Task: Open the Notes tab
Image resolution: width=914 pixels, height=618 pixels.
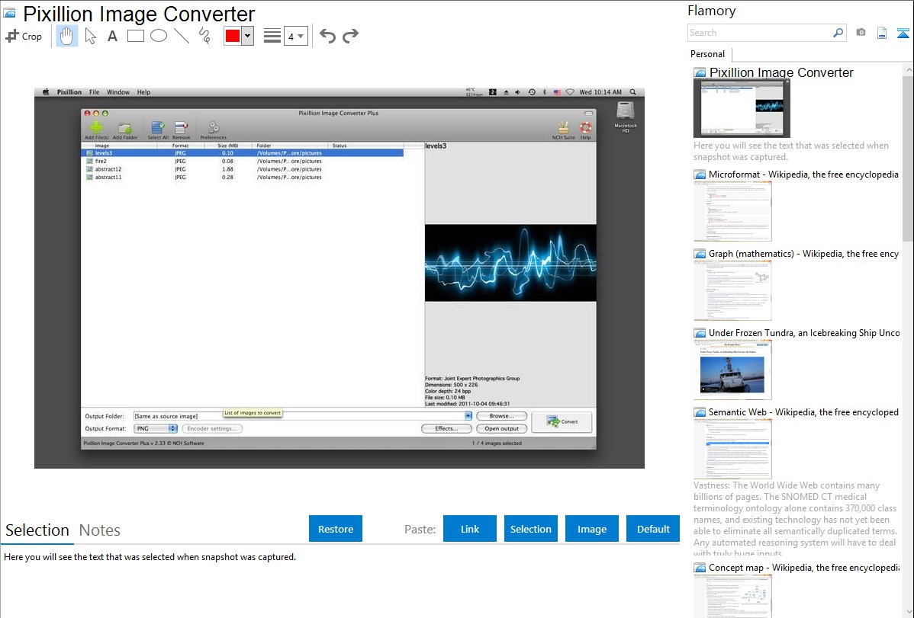Action: pyautogui.click(x=100, y=530)
